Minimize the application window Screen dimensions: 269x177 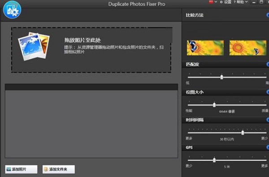(254, 2)
